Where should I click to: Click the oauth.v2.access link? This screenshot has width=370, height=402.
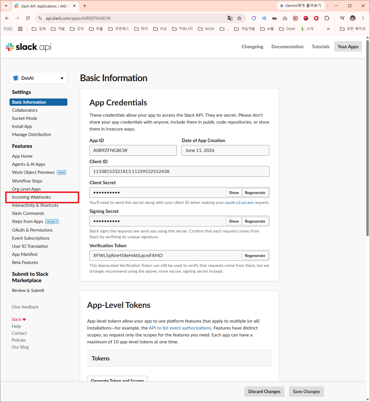click(x=239, y=202)
